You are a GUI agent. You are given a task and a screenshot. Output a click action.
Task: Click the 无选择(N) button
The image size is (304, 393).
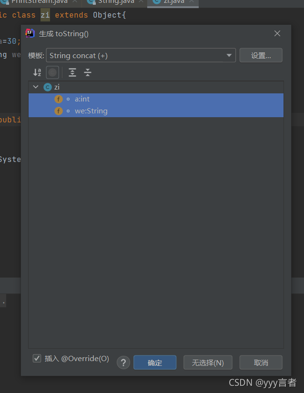click(x=208, y=363)
